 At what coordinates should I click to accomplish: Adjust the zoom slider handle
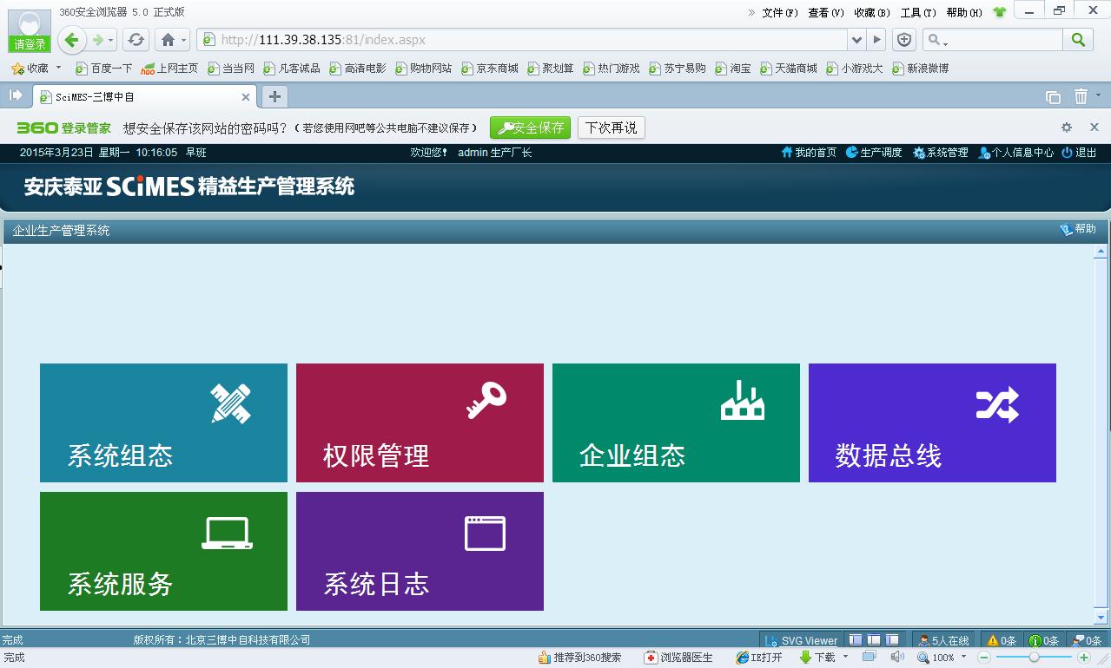[x=1034, y=658]
